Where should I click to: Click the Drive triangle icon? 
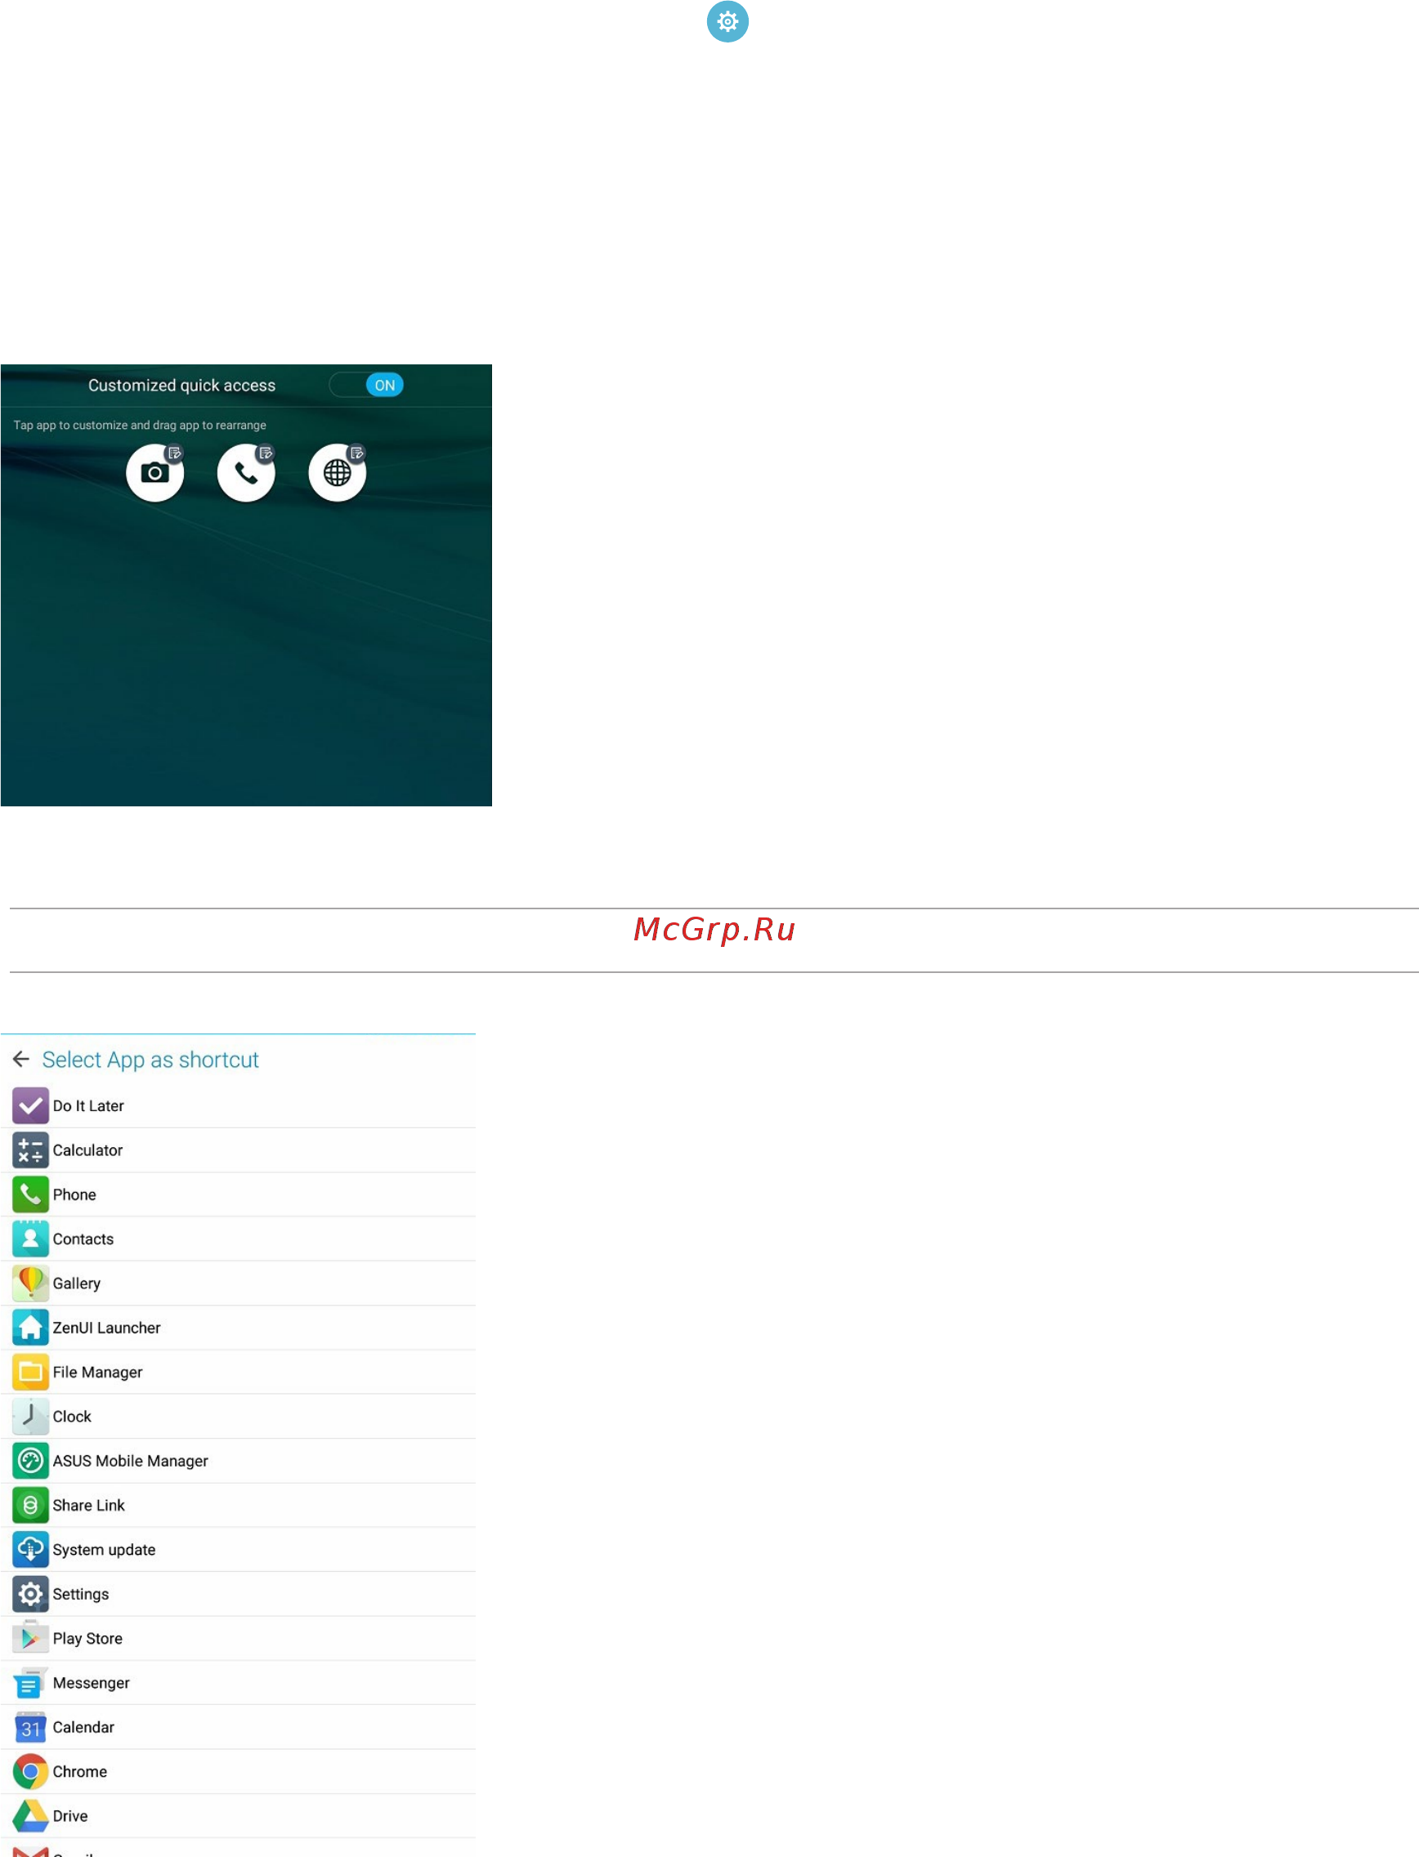30,1815
